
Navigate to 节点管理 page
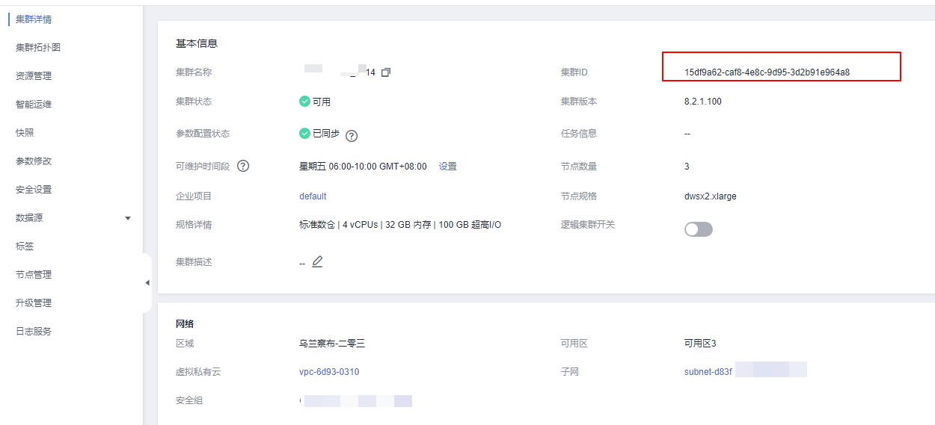(x=34, y=275)
